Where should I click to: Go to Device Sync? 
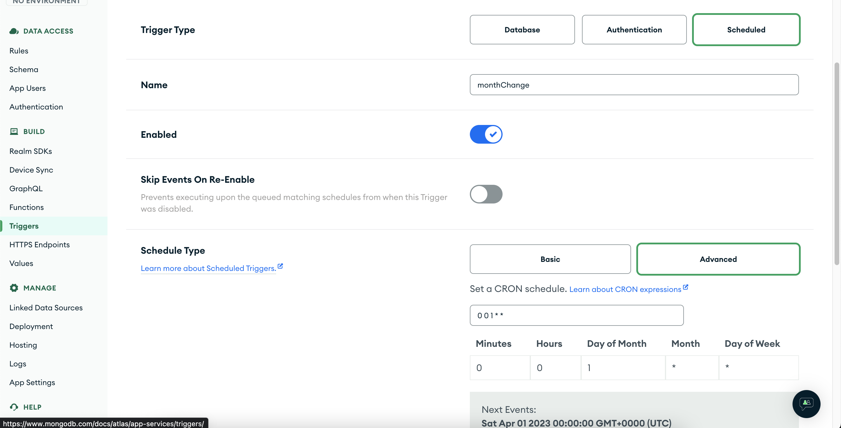pos(31,170)
